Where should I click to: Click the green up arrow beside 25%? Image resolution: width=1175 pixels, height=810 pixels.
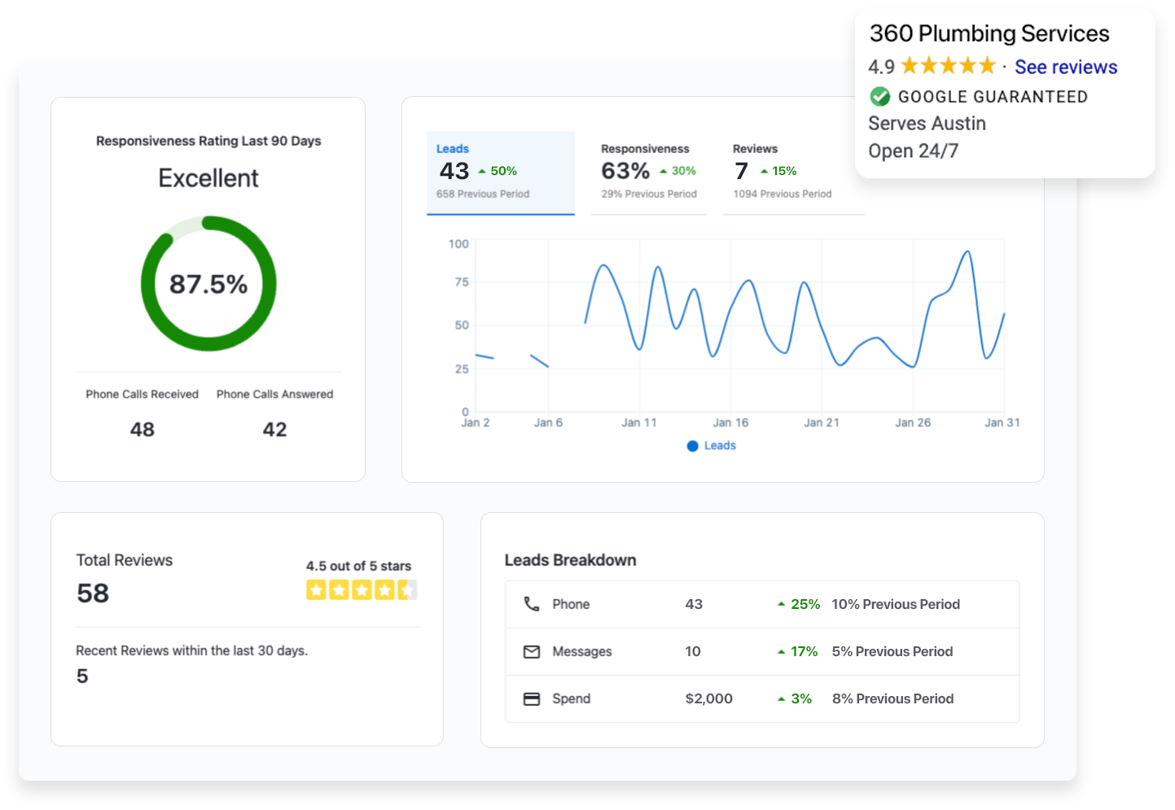(x=780, y=603)
